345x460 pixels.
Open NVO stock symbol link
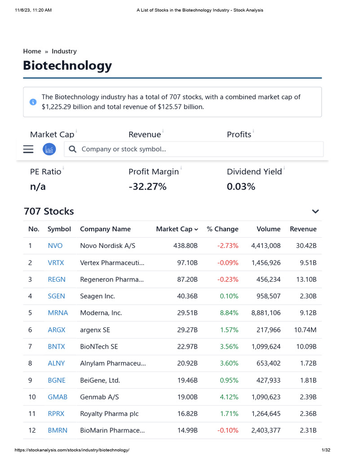55,246
